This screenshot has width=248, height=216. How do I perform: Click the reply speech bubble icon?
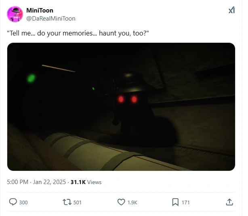point(13,202)
